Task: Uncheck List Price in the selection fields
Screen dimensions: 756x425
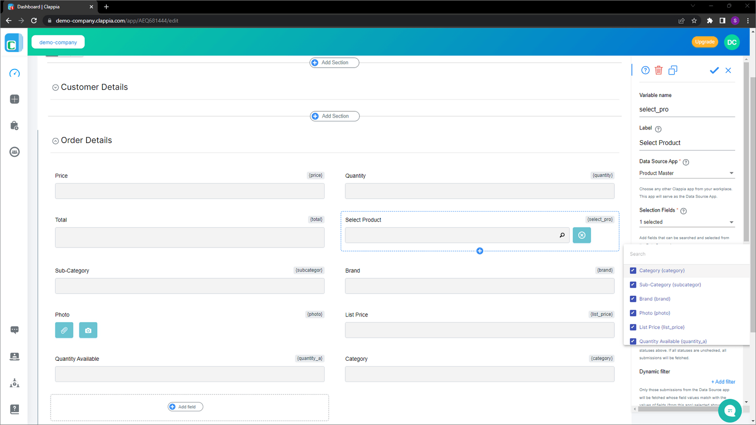Action: [633, 327]
